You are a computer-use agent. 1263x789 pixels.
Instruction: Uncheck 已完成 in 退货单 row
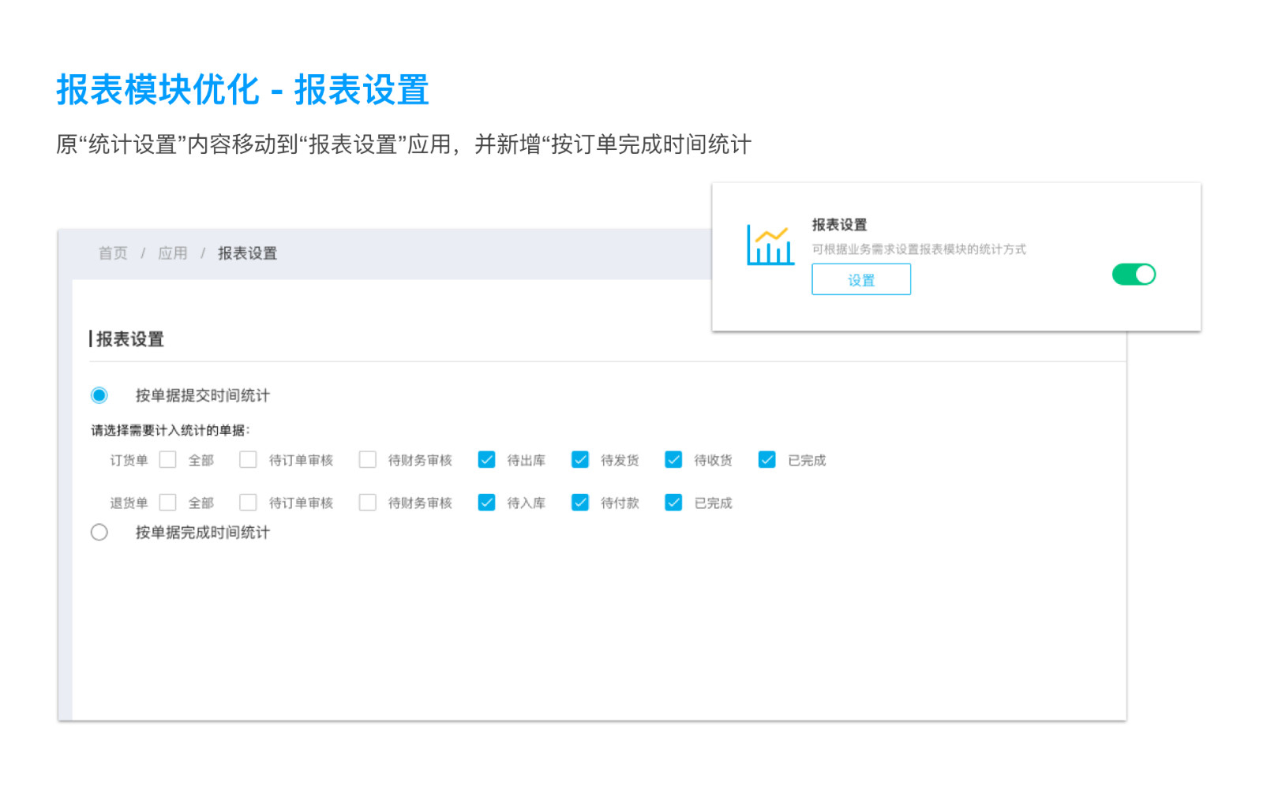tap(673, 503)
